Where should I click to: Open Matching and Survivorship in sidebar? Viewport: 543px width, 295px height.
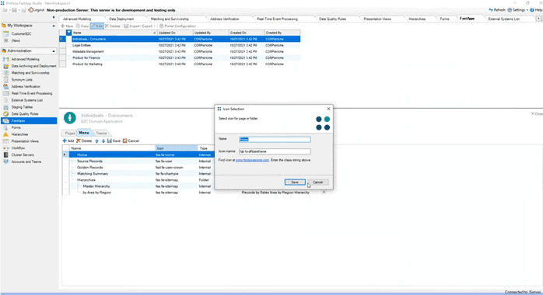point(30,73)
